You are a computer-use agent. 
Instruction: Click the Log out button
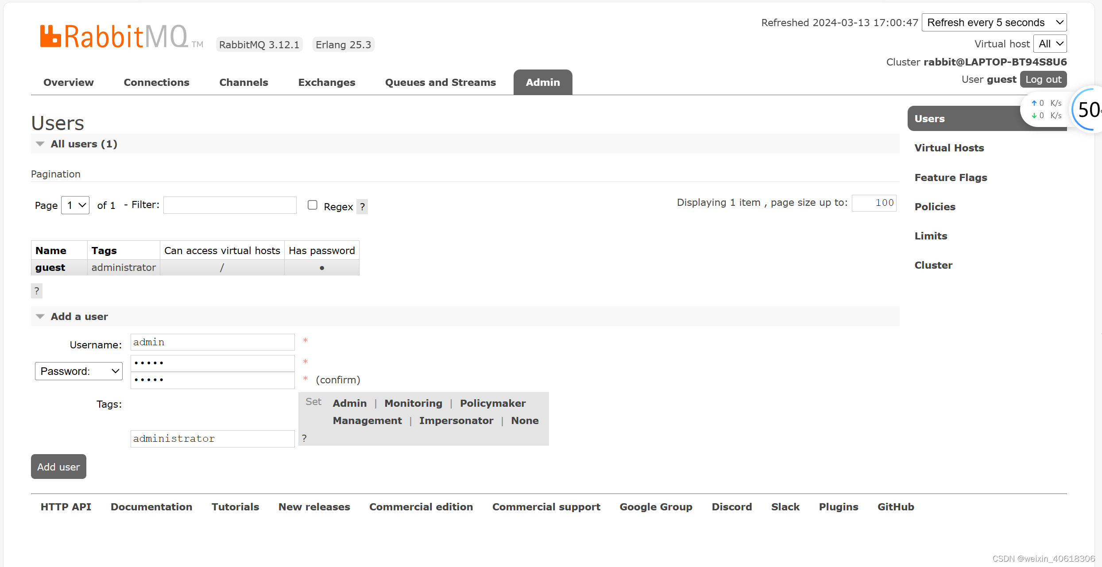[1044, 80]
